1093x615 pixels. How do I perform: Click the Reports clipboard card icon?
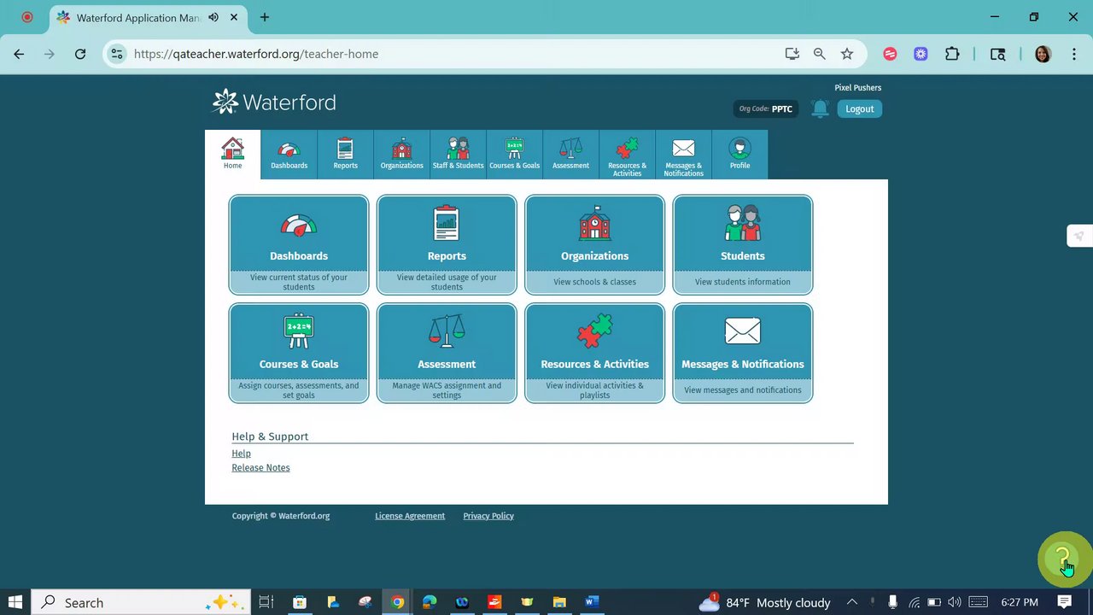click(447, 223)
